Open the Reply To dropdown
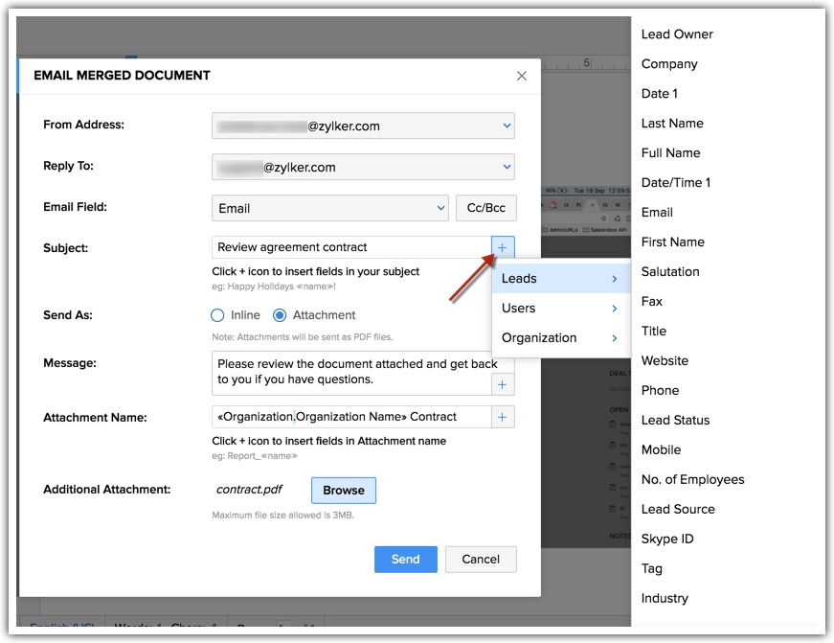834x643 pixels. point(363,167)
